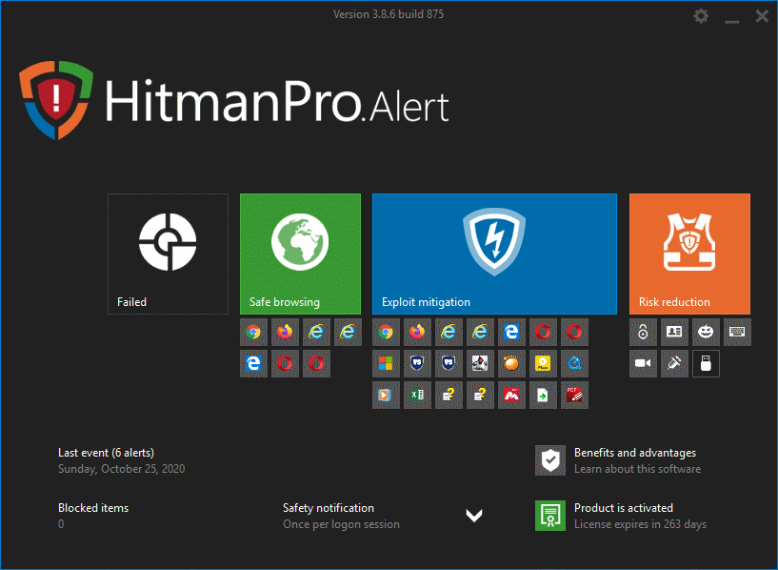778x570 pixels.
Task: Click Opera icon beside Edge under Safe browsing
Action: pyautogui.click(x=285, y=364)
